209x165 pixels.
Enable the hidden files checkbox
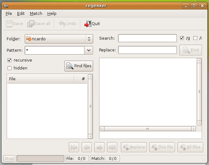pos(10,68)
